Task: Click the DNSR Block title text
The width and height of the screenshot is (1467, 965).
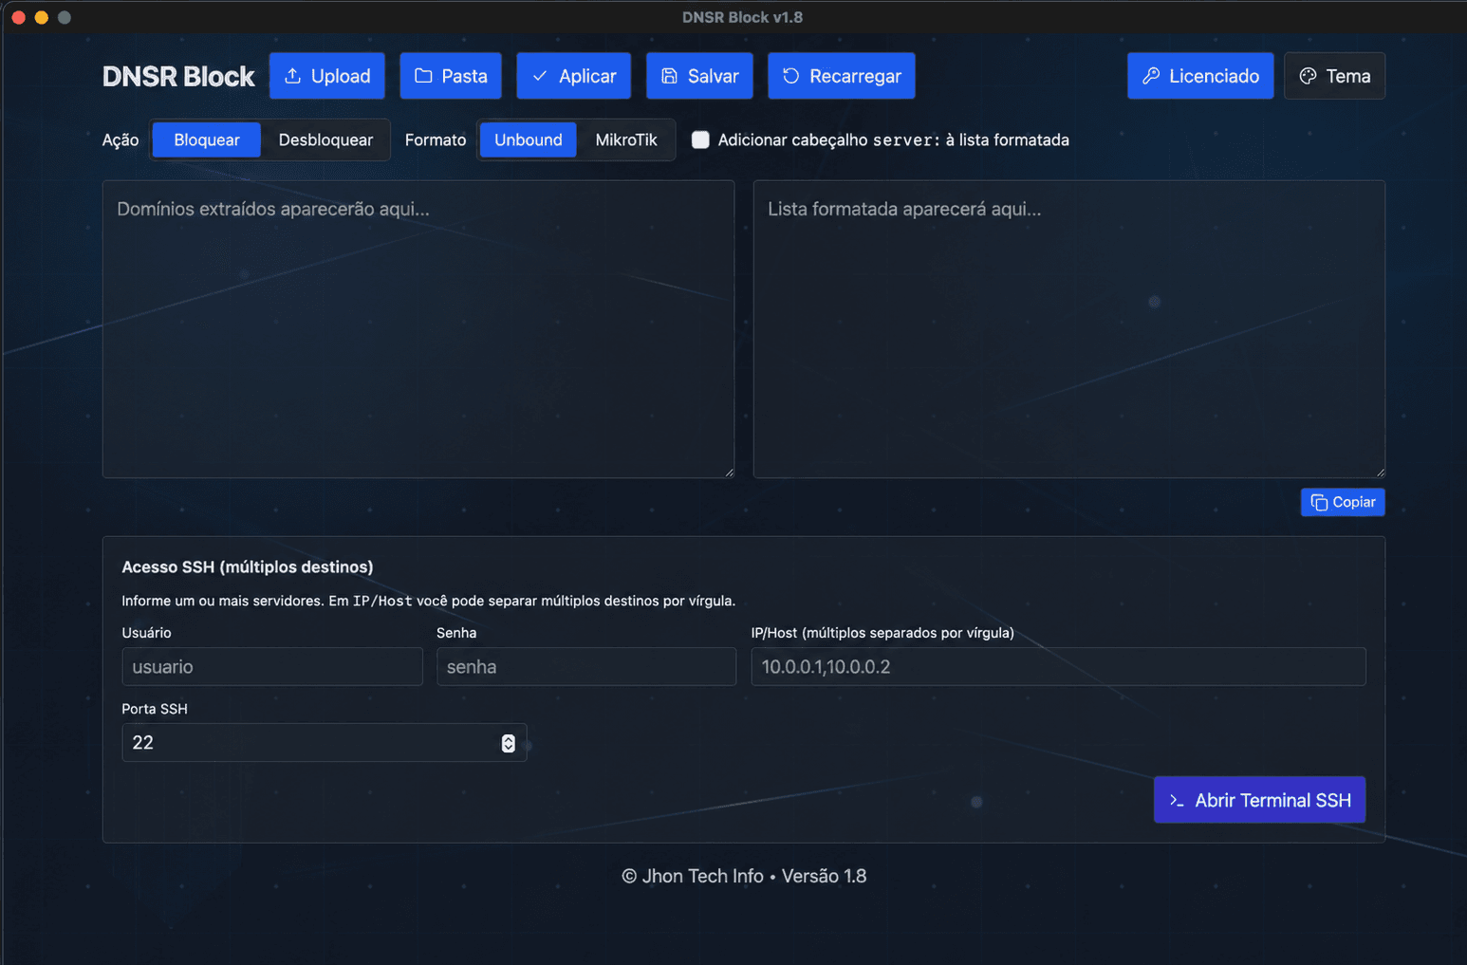Action: tap(178, 76)
